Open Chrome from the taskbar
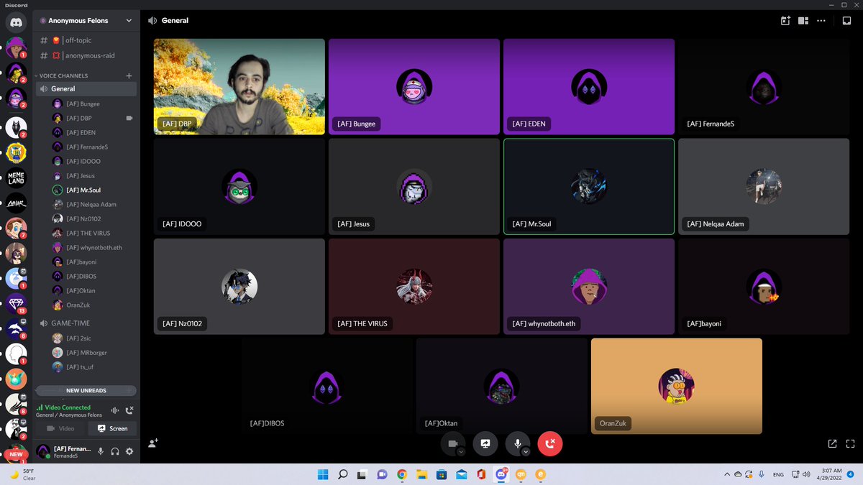Screen dimensions: 863x485 click(x=402, y=474)
